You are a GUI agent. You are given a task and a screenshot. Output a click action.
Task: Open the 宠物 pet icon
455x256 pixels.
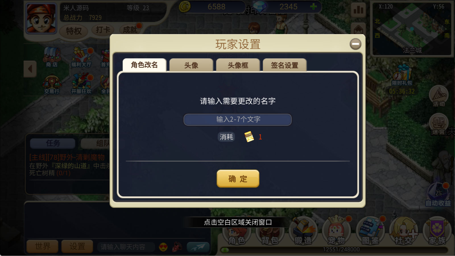[x=337, y=231]
